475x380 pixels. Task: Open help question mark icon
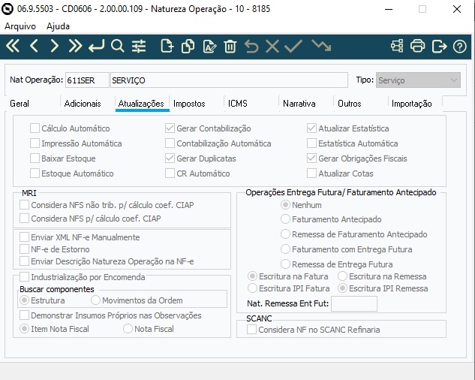[x=459, y=47]
